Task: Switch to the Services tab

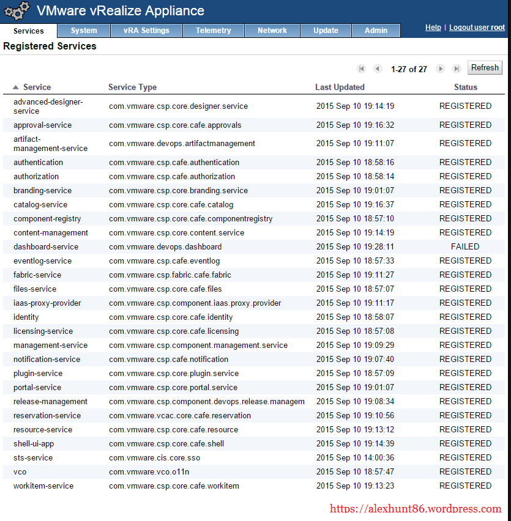Action: 29,31
